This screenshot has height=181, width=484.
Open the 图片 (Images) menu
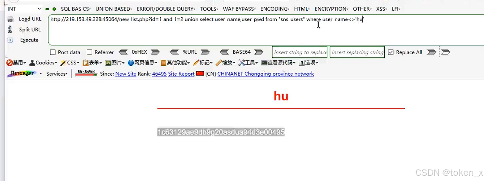pyautogui.click(x=115, y=63)
